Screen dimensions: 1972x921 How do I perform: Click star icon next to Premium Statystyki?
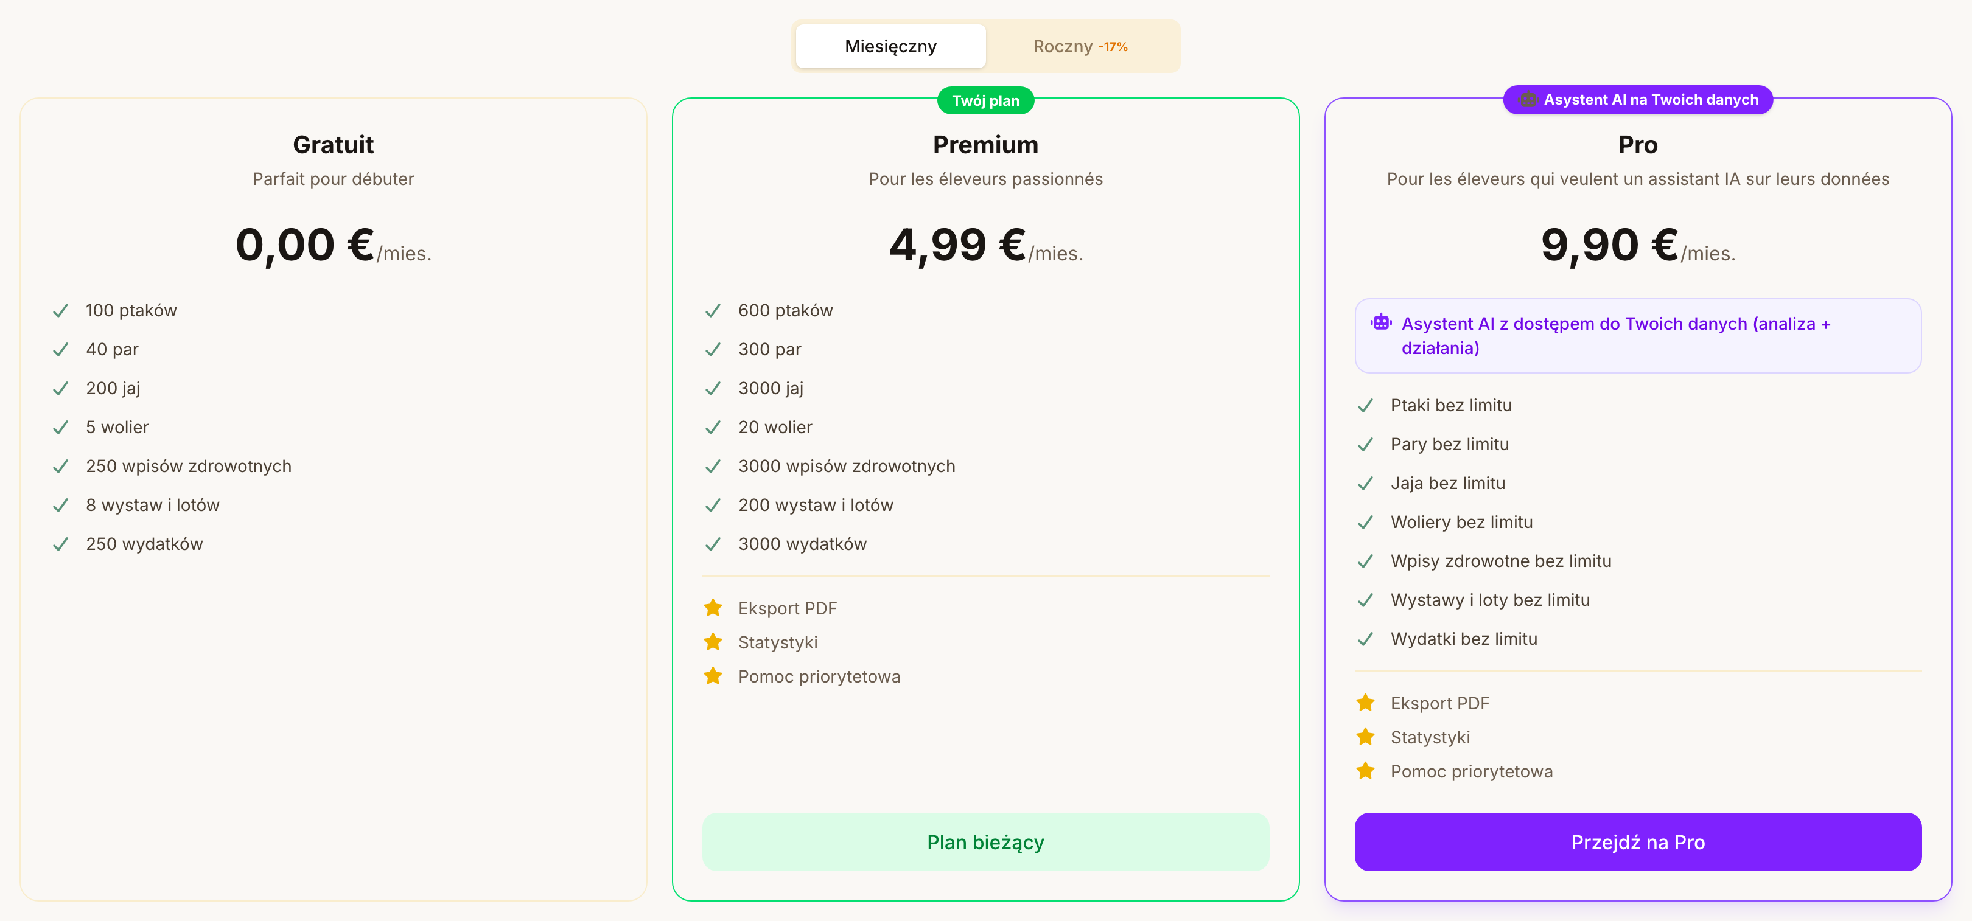coord(713,641)
